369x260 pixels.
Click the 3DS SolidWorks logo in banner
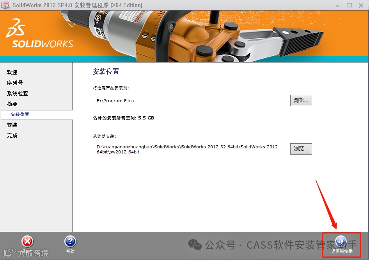39,34
